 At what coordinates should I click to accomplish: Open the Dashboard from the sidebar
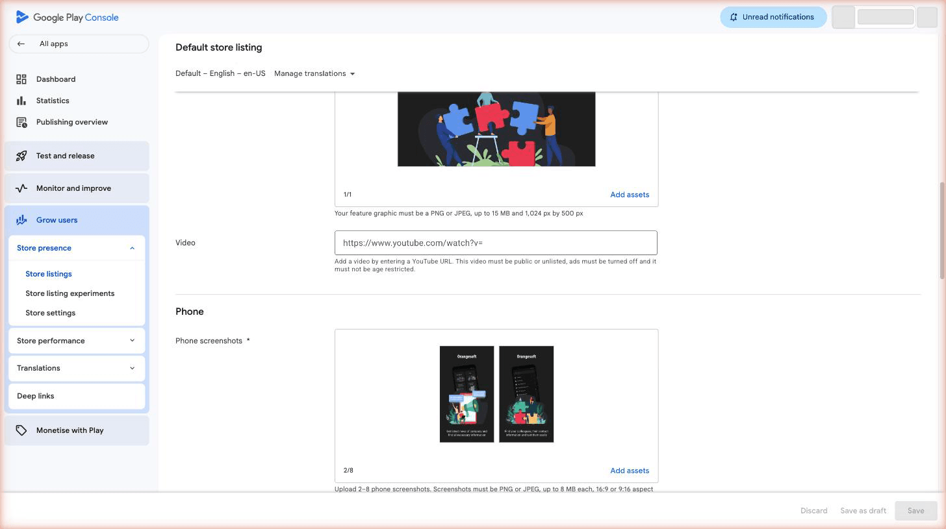tap(55, 79)
